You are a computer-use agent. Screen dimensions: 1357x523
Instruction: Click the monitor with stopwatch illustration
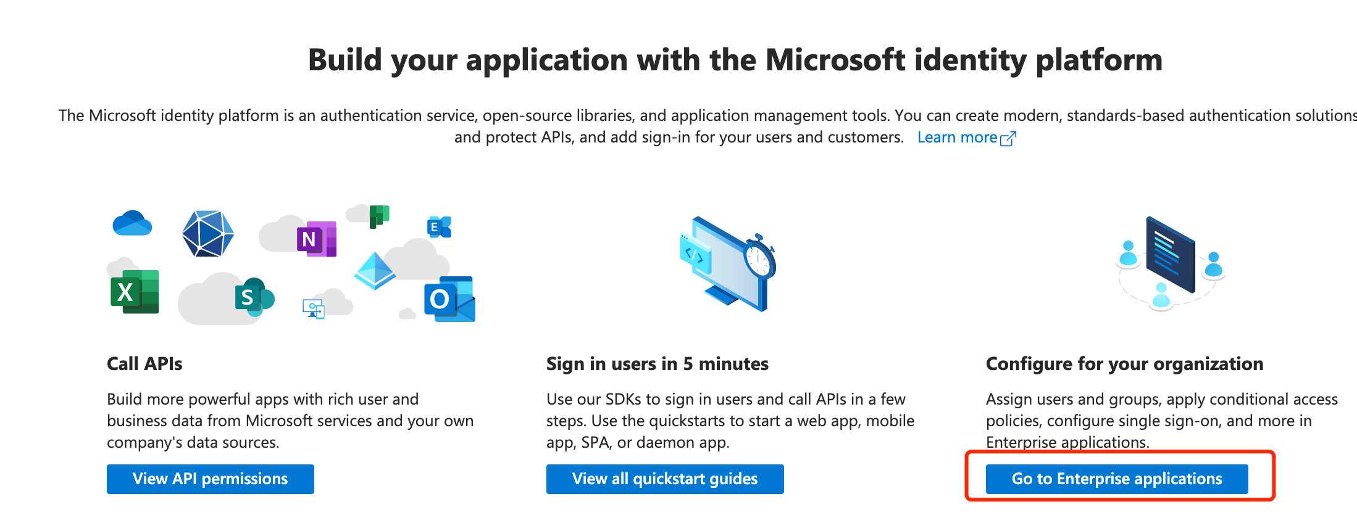click(x=727, y=263)
